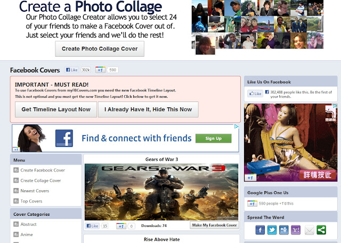Click the Facebook logo in the banner ad
This screenshot has width=341, height=243.
click(64, 138)
